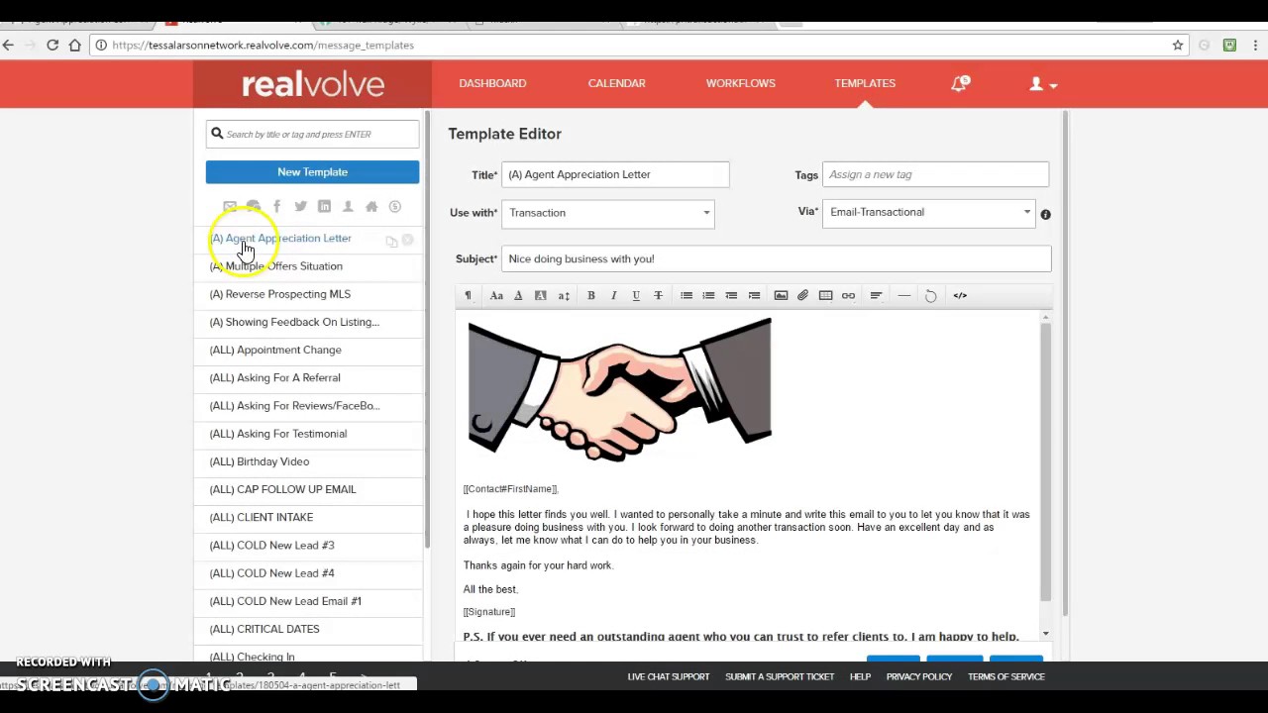
Task: Apply underline formatting
Action: (x=636, y=295)
